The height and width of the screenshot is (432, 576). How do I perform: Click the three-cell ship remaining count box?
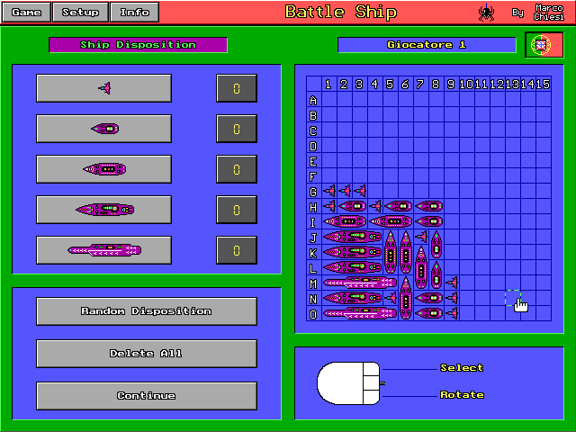(237, 169)
